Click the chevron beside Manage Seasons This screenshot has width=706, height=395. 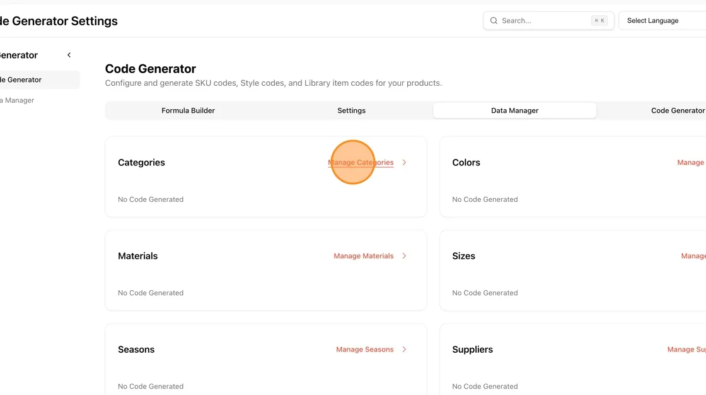coord(404,350)
